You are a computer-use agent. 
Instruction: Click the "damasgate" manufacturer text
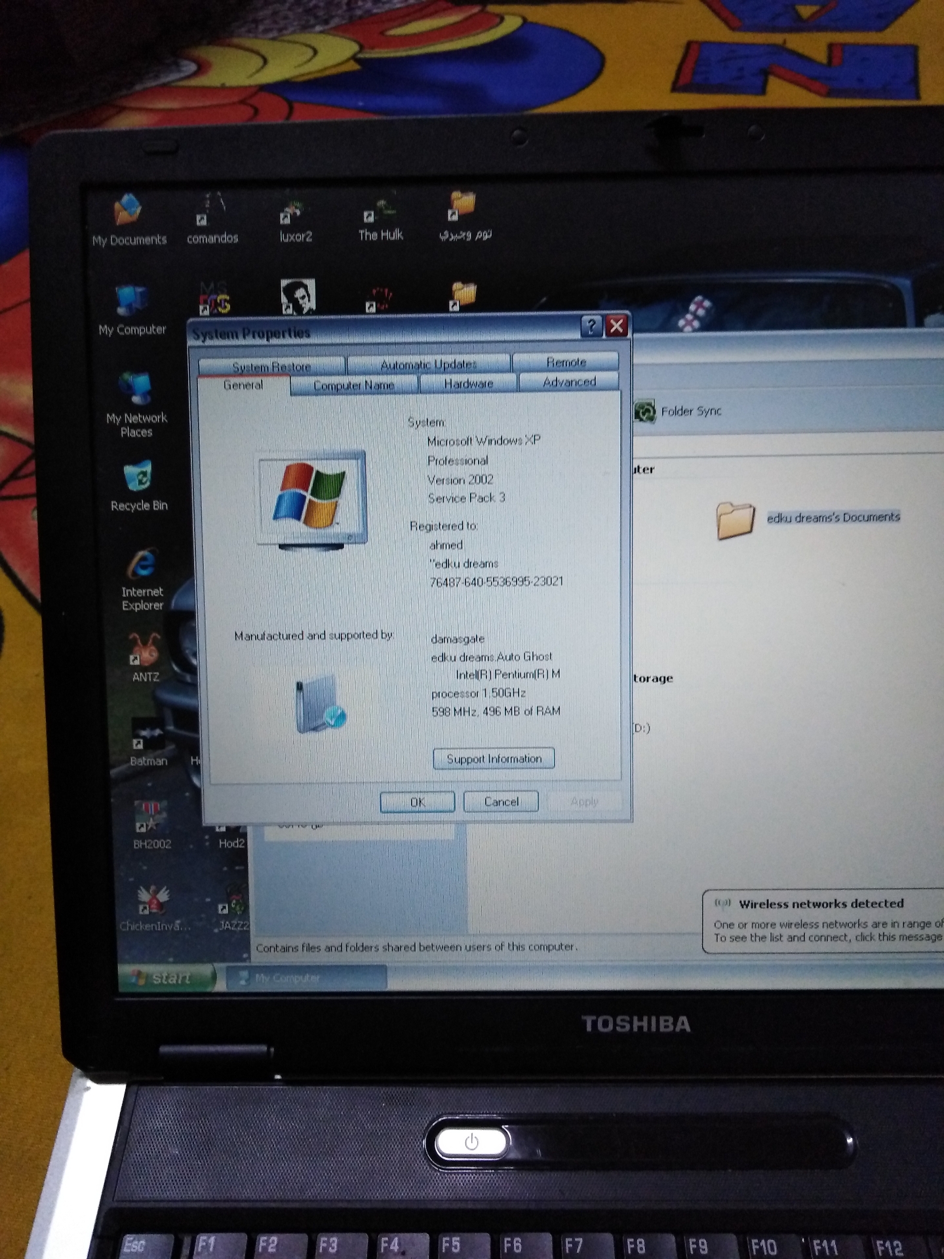(458, 639)
